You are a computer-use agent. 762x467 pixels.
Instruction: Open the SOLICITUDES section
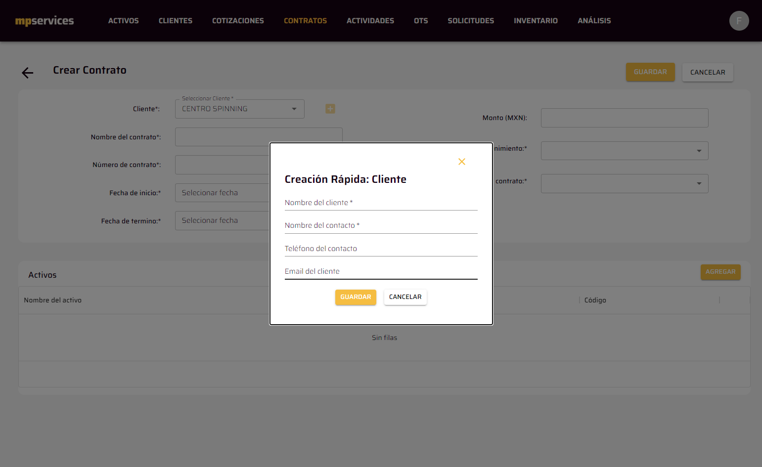tap(471, 21)
